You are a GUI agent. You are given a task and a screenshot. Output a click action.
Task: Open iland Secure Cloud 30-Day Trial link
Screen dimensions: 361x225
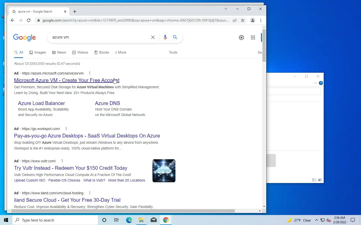point(67,200)
